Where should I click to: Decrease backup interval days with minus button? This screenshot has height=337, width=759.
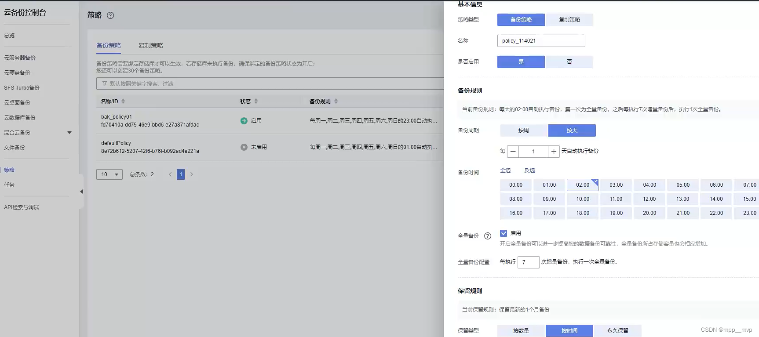[513, 152]
